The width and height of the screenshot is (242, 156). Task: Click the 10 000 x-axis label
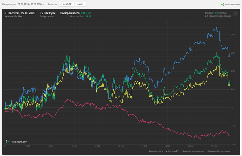(x=121, y=146)
